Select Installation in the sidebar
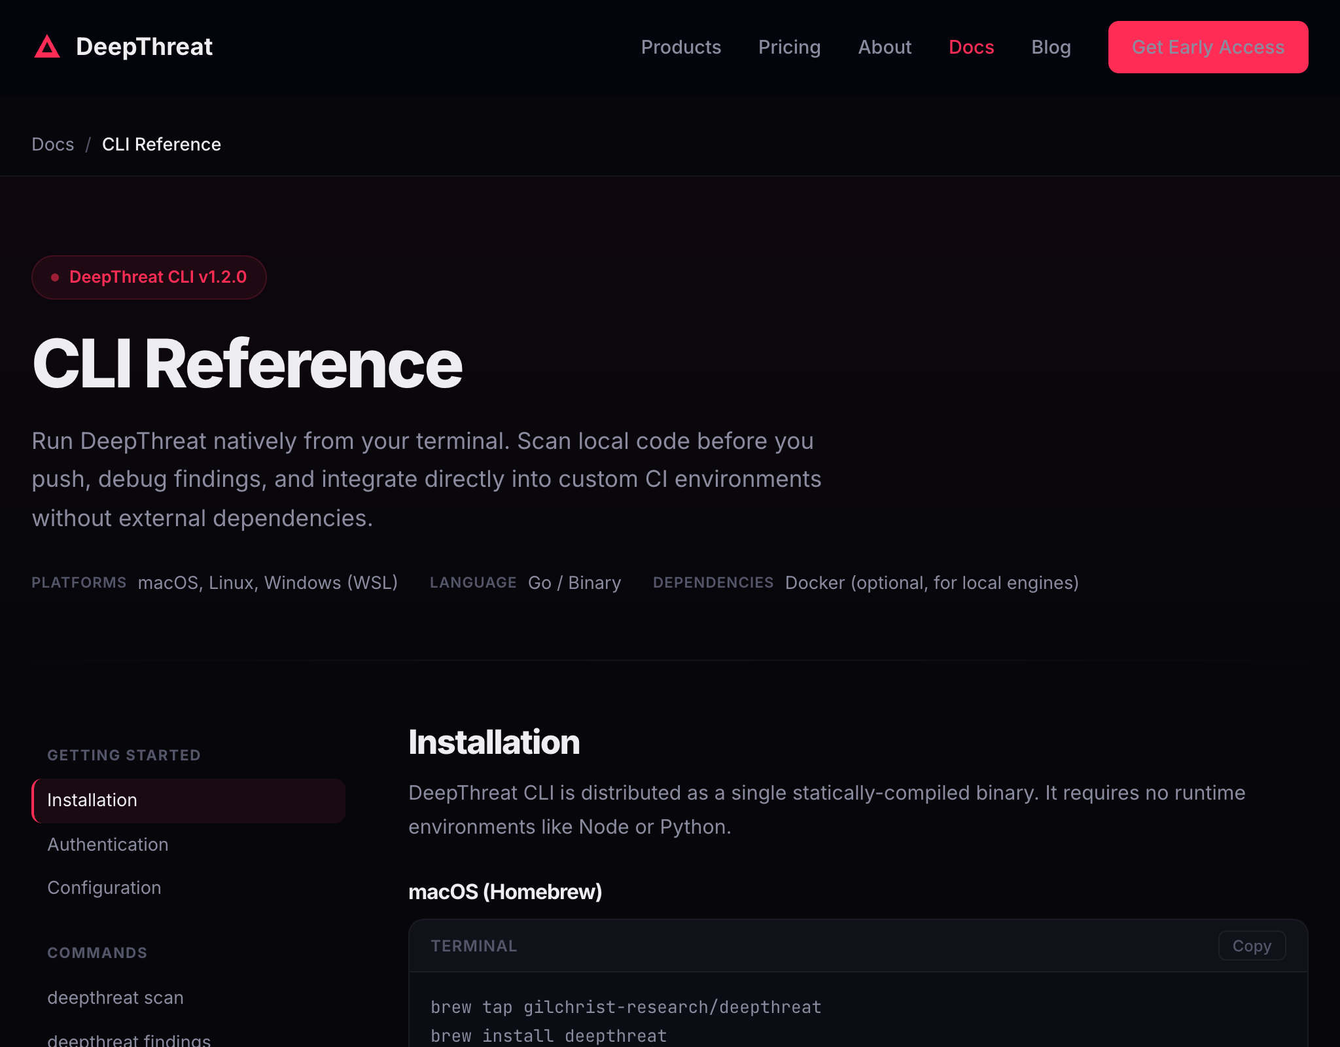Screen dimensions: 1340x1047 click(92, 800)
